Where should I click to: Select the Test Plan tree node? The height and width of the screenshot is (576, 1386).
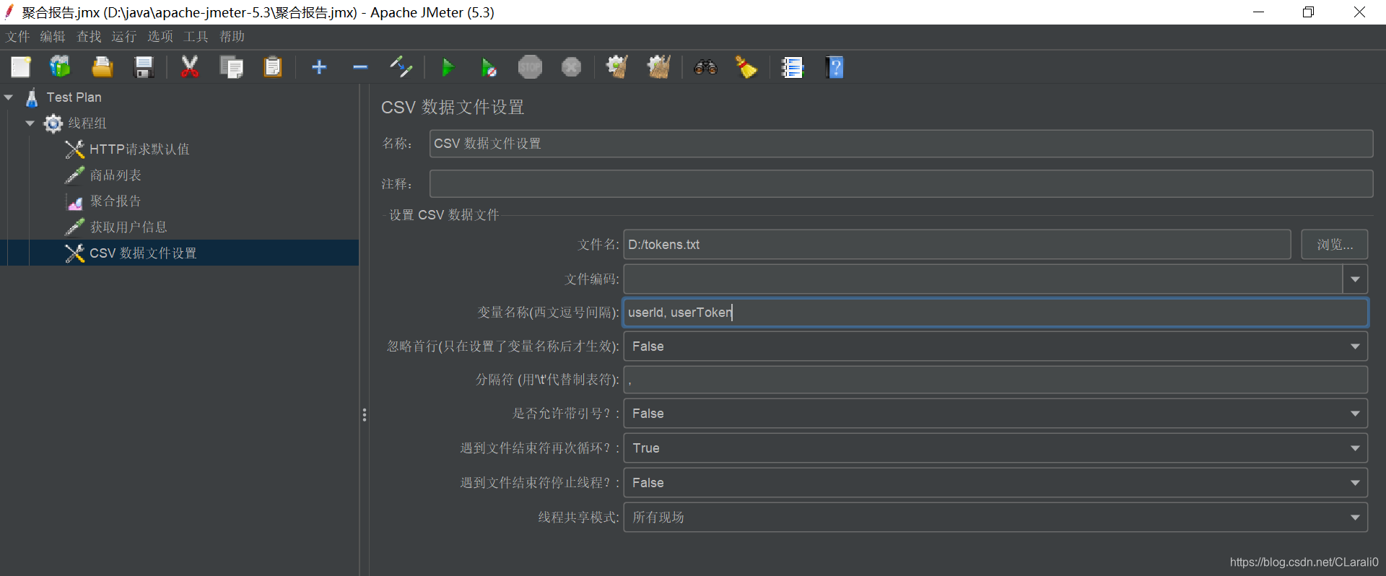74,97
